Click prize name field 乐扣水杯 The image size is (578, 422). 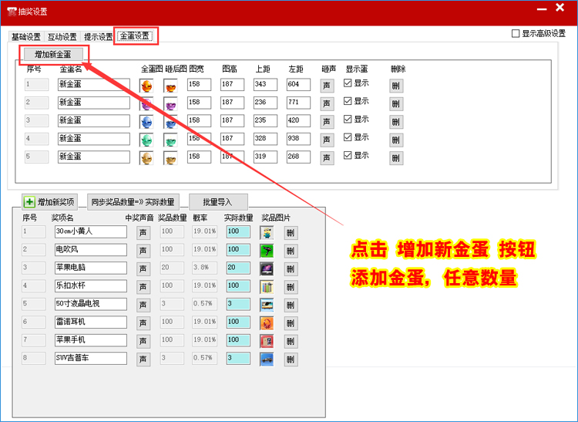coord(91,286)
